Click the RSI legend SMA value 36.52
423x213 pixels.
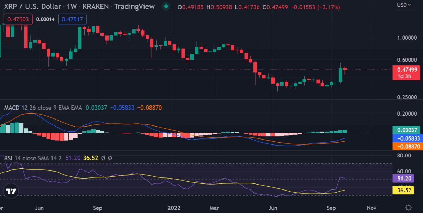coord(91,158)
